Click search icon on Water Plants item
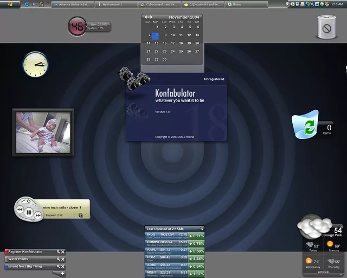 (x=57, y=259)
